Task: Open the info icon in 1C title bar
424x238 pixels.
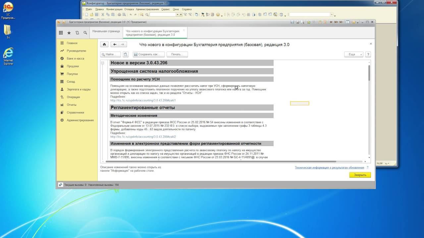Action: [x=353, y=22]
